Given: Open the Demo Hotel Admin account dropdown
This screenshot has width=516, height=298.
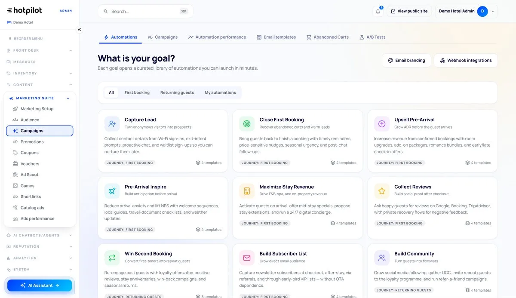Looking at the screenshot, I should (x=467, y=11).
